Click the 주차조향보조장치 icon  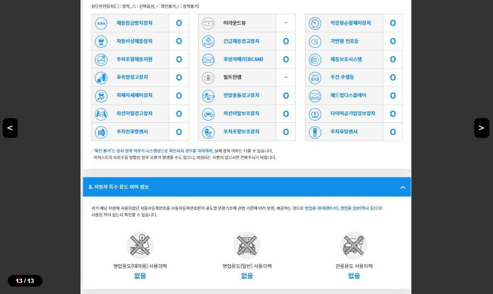tap(208, 132)
